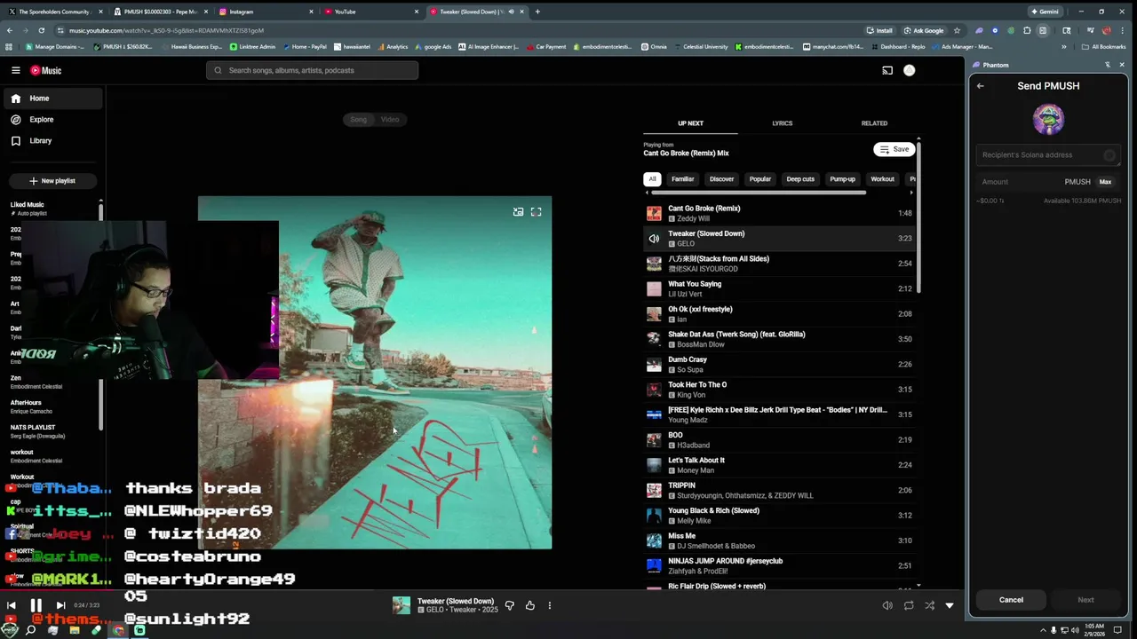Open the YouTube Music hamburger guide menu
This screenshot has height=639, width=1137.
coord(15,70)
